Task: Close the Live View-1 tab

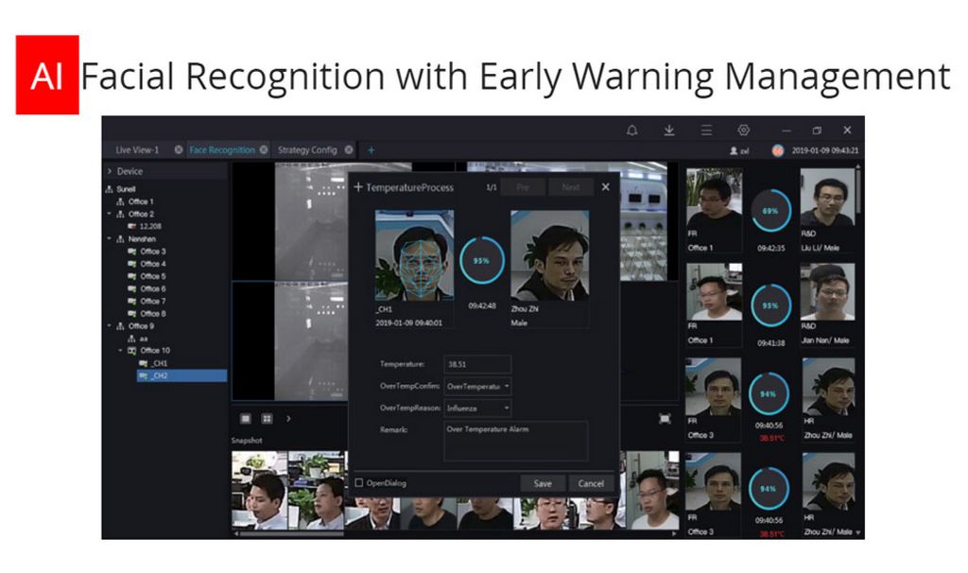Action: pos(179,149)
